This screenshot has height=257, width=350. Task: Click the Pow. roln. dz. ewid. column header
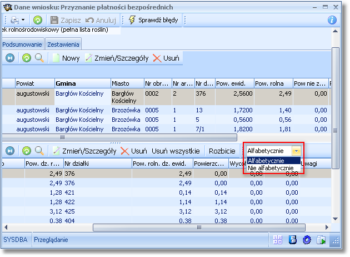(162, 164)
